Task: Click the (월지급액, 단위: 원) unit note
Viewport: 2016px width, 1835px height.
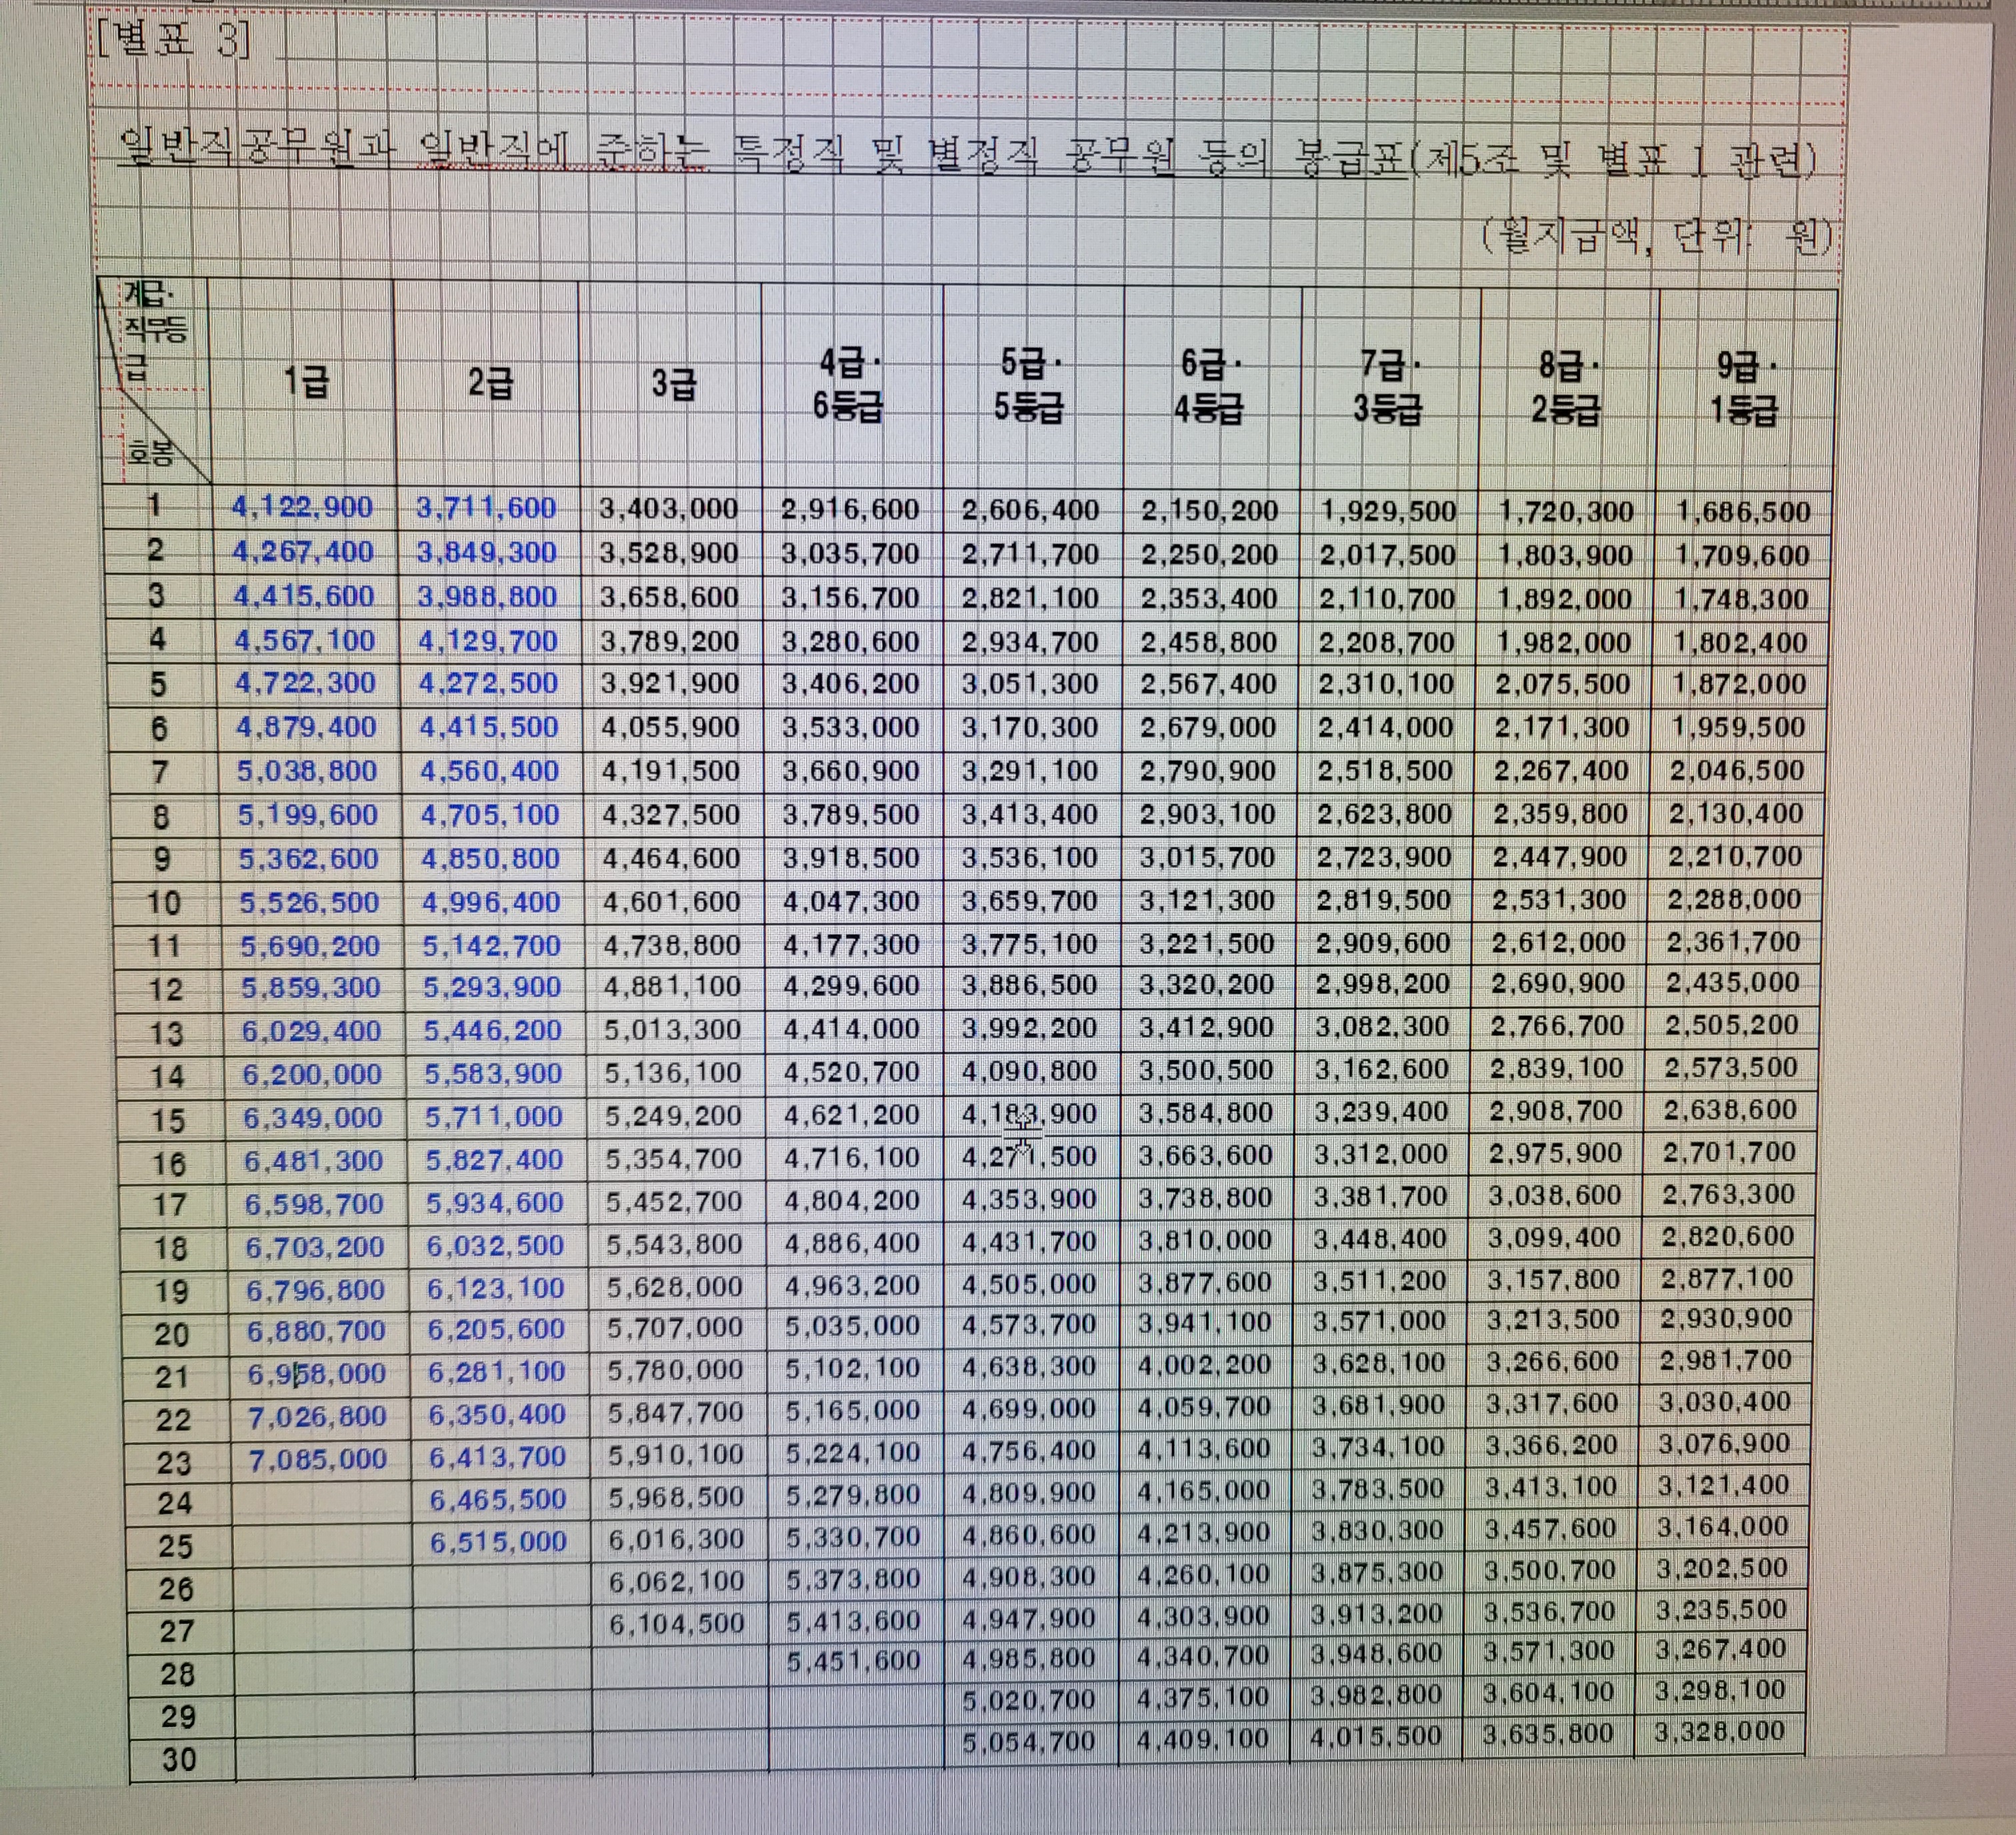Action: 1657,237
